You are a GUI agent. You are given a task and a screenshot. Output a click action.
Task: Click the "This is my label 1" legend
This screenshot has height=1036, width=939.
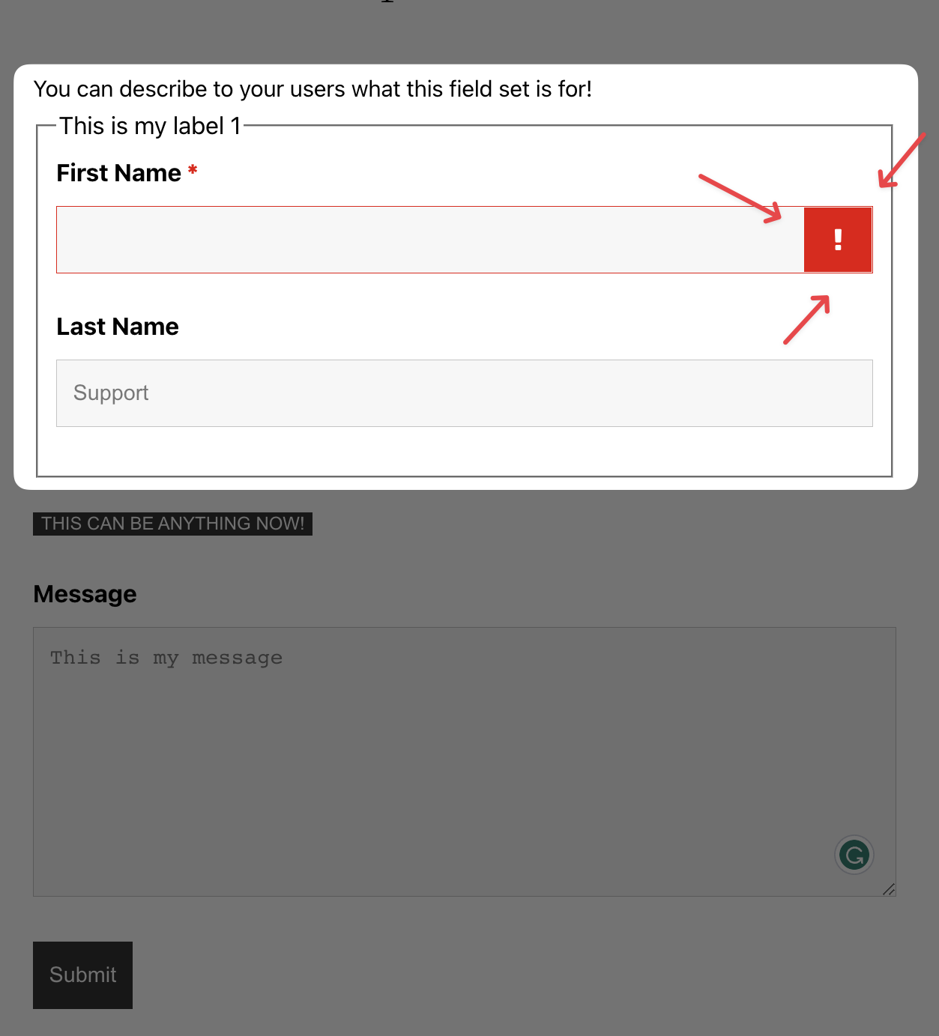coord(150,126)
